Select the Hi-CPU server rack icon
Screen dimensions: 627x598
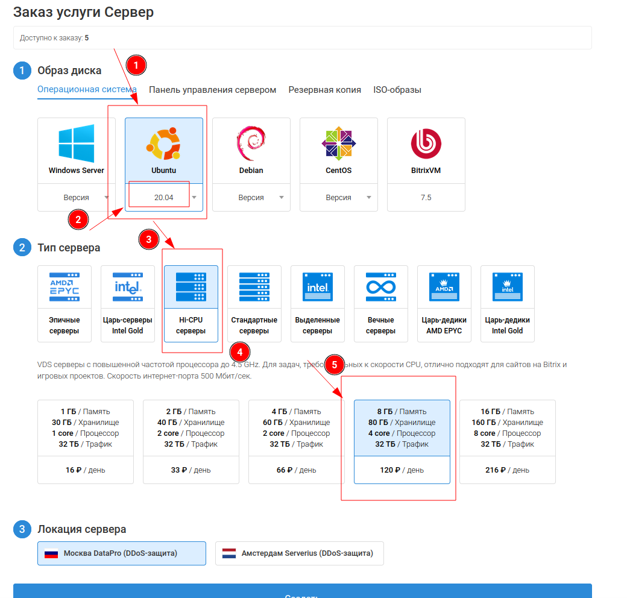(x=191, y=287)
